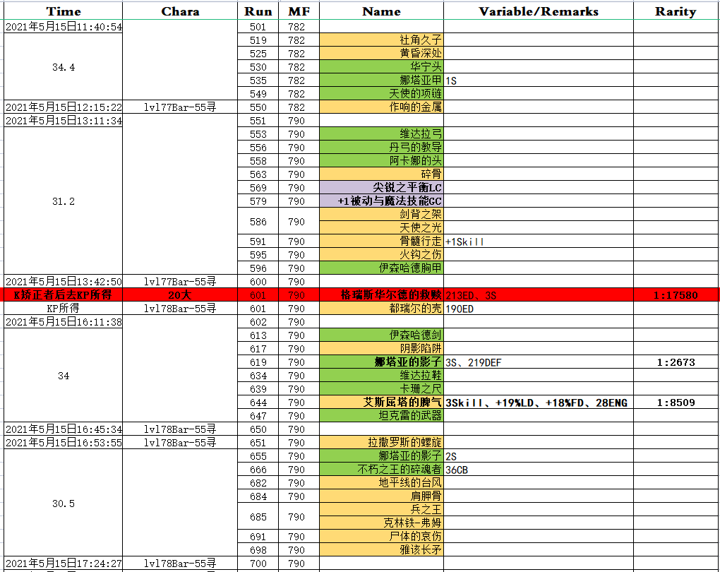The image size is (720, 572).
Task: Select the timestamp cell 2021年5月15日11:40:54
Action: click(x=63, y=27)
